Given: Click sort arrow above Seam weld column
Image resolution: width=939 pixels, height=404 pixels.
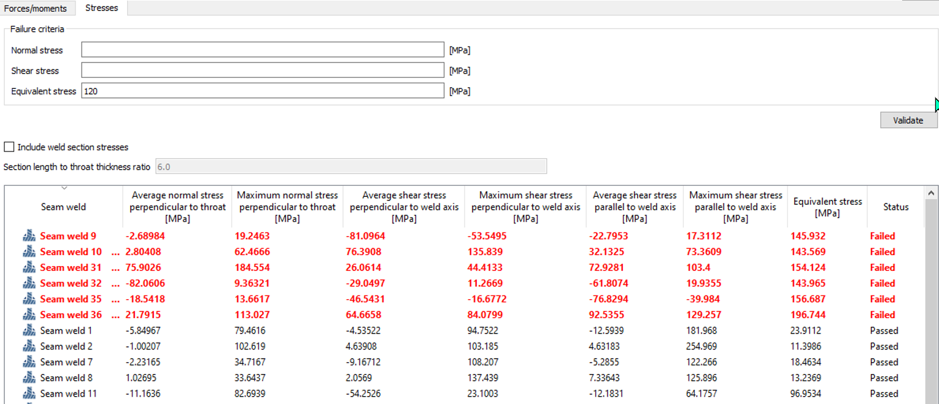Looking at the screenshot, I should [64, 188].
